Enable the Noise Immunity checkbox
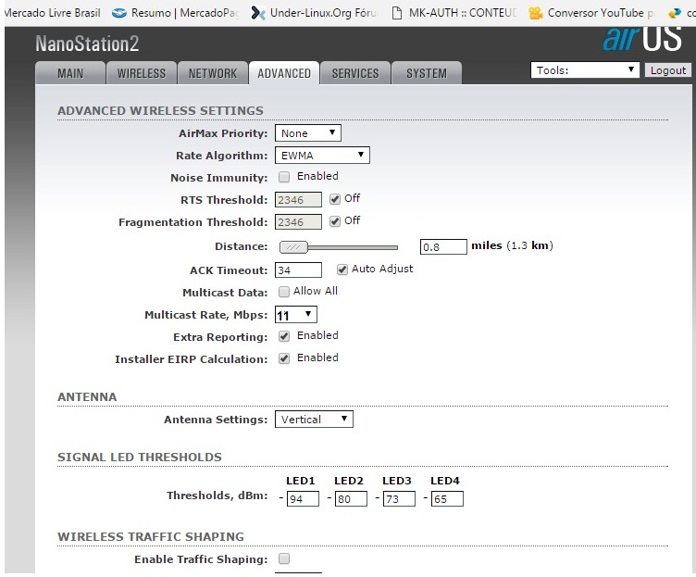The height and width of the screenshot is (577, 696). [x=284, y=177]
